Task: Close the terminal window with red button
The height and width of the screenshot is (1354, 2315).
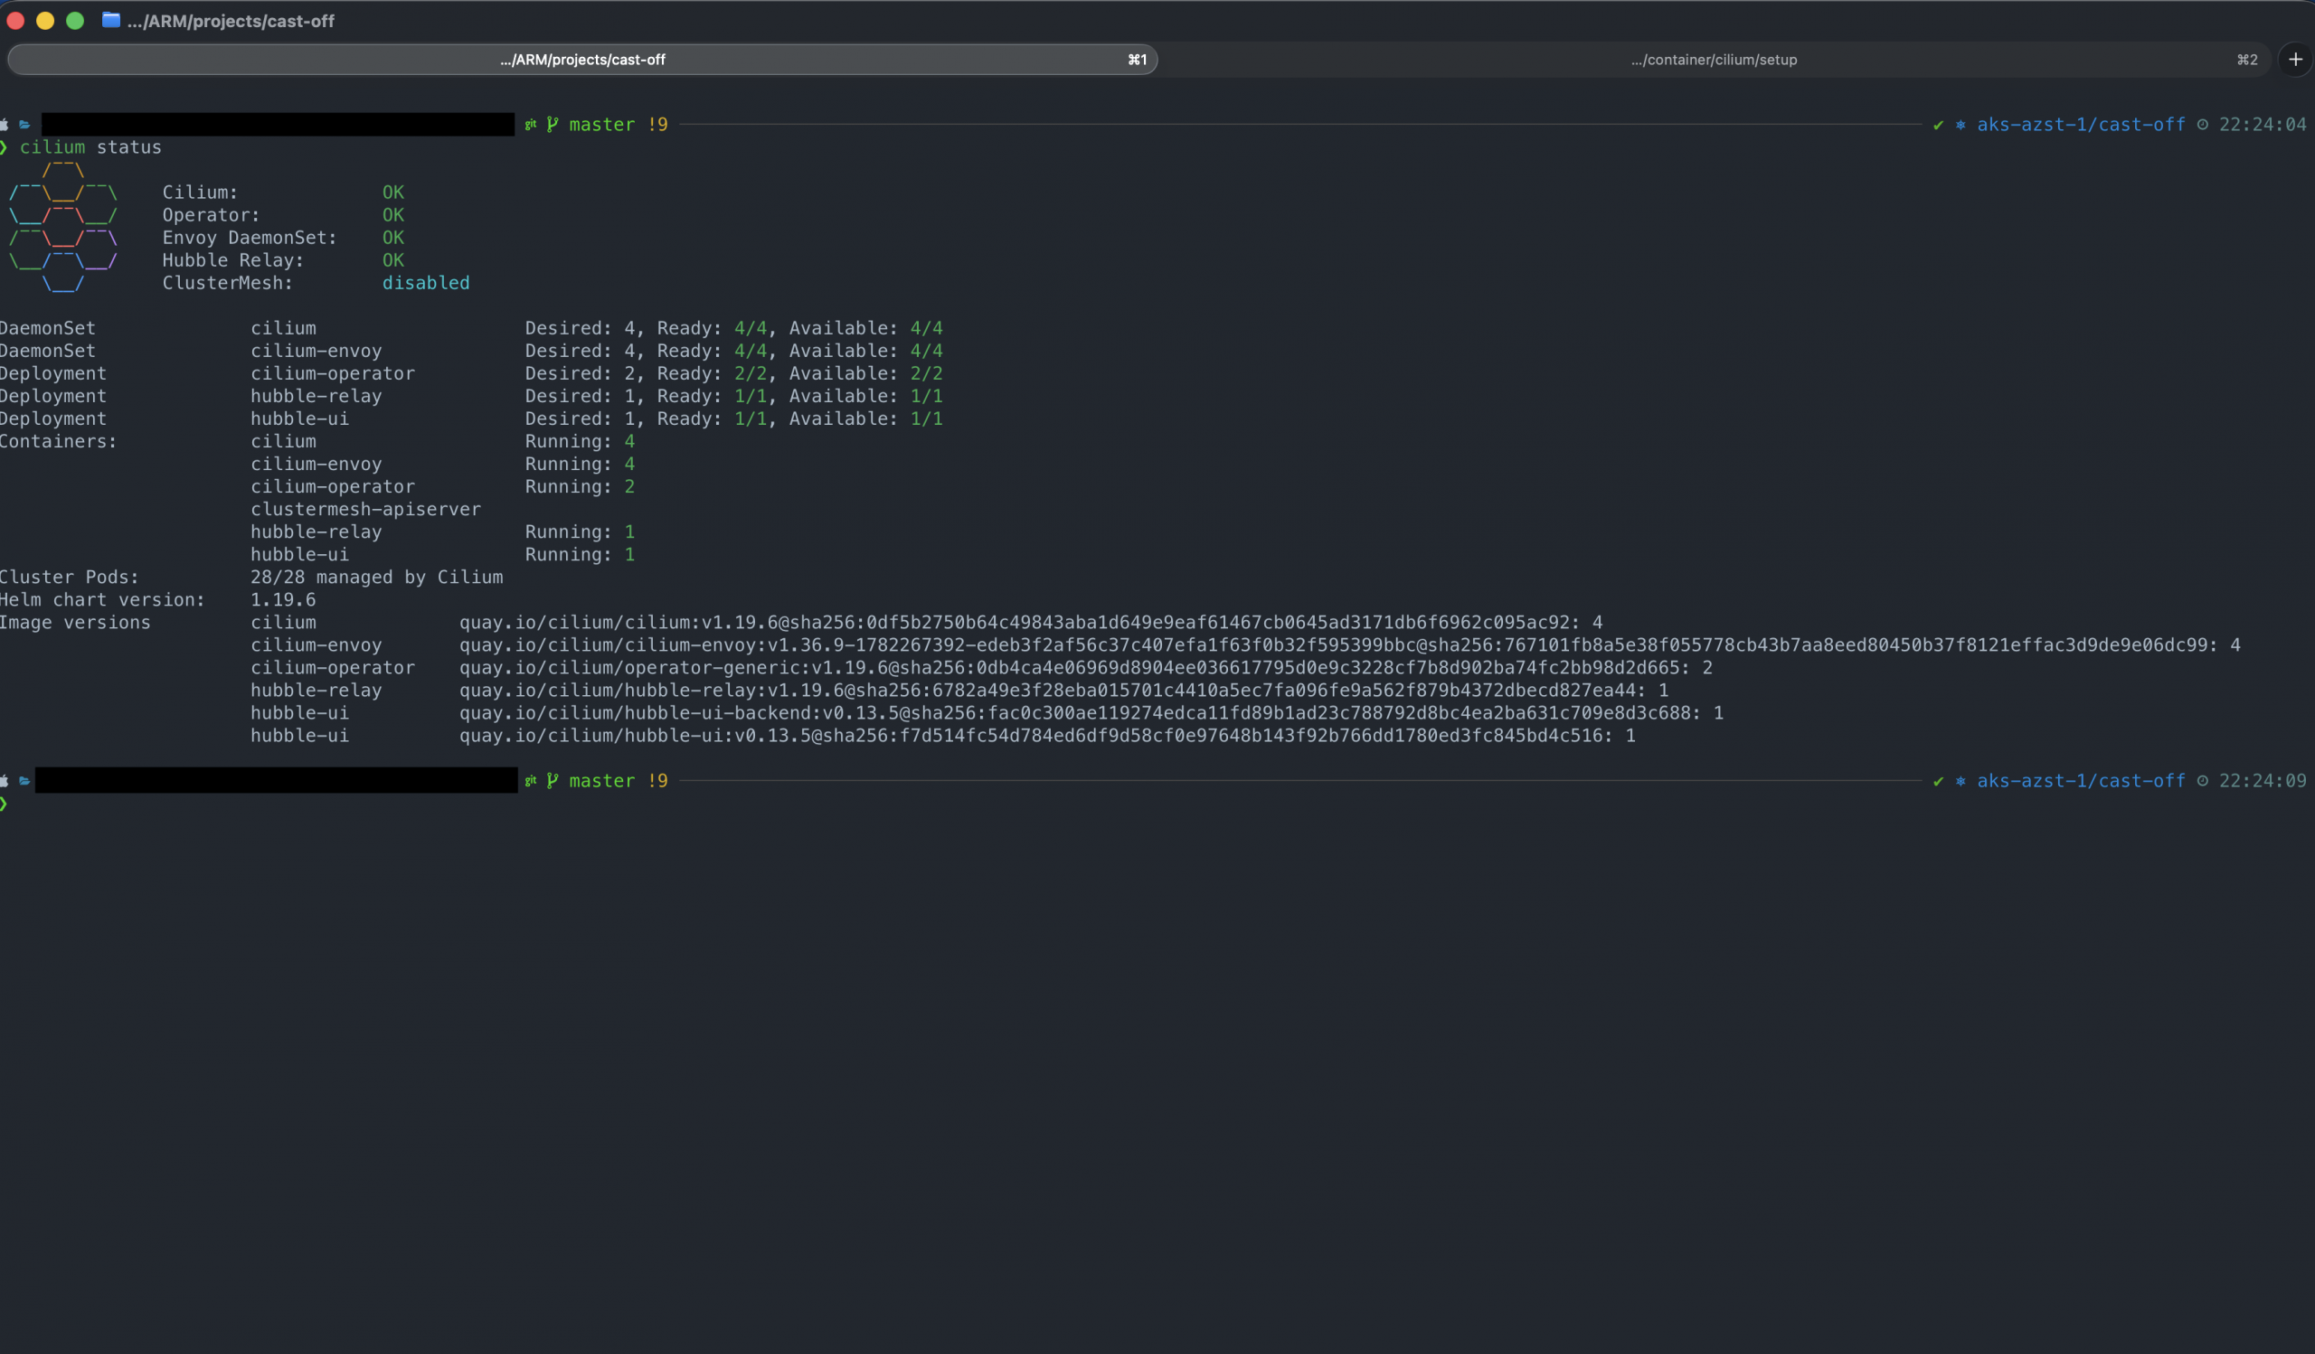Action: click(15, 20)
